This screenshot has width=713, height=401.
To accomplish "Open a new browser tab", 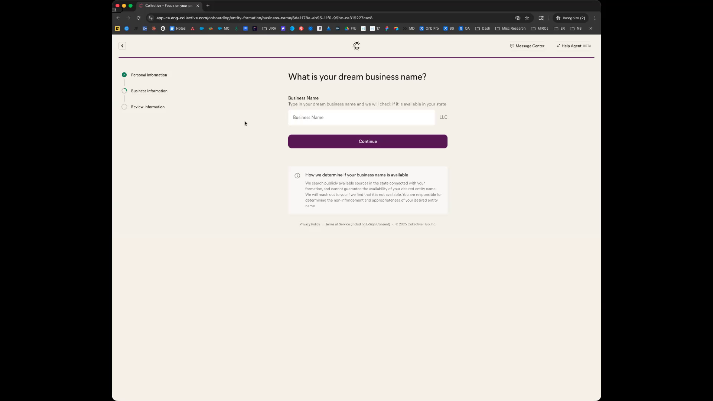I will (208, 6).
